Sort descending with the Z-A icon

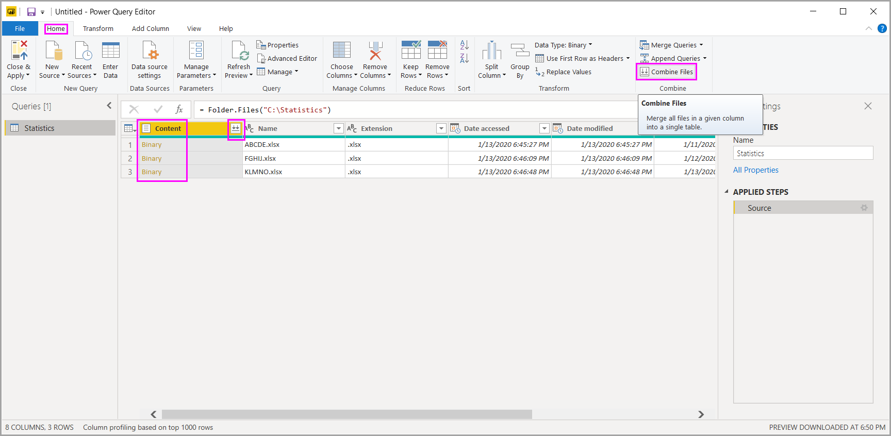coord(464,58)
